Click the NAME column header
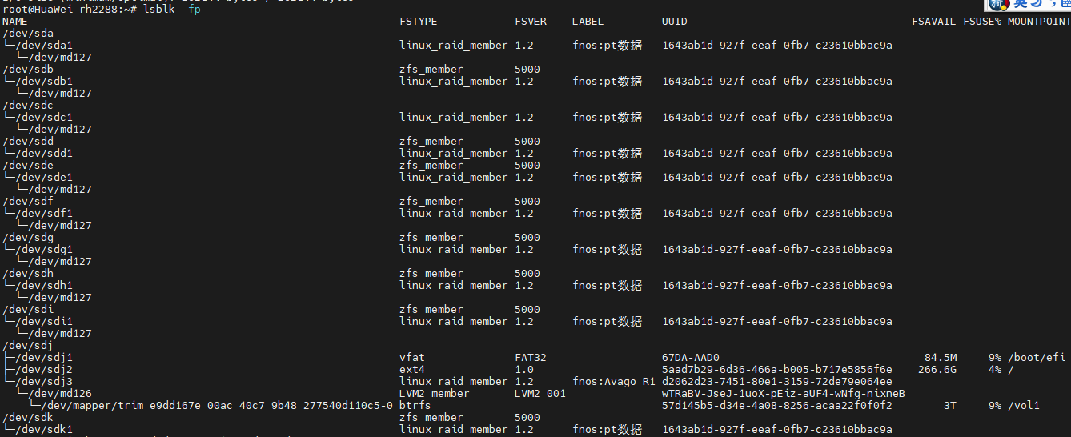The height and width of the screenshot is (437, 1071). (x=15, y=22)
